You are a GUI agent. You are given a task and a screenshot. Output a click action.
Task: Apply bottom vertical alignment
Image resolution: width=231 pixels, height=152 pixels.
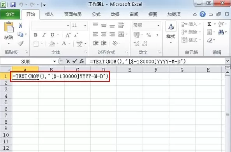click(112, 26)
